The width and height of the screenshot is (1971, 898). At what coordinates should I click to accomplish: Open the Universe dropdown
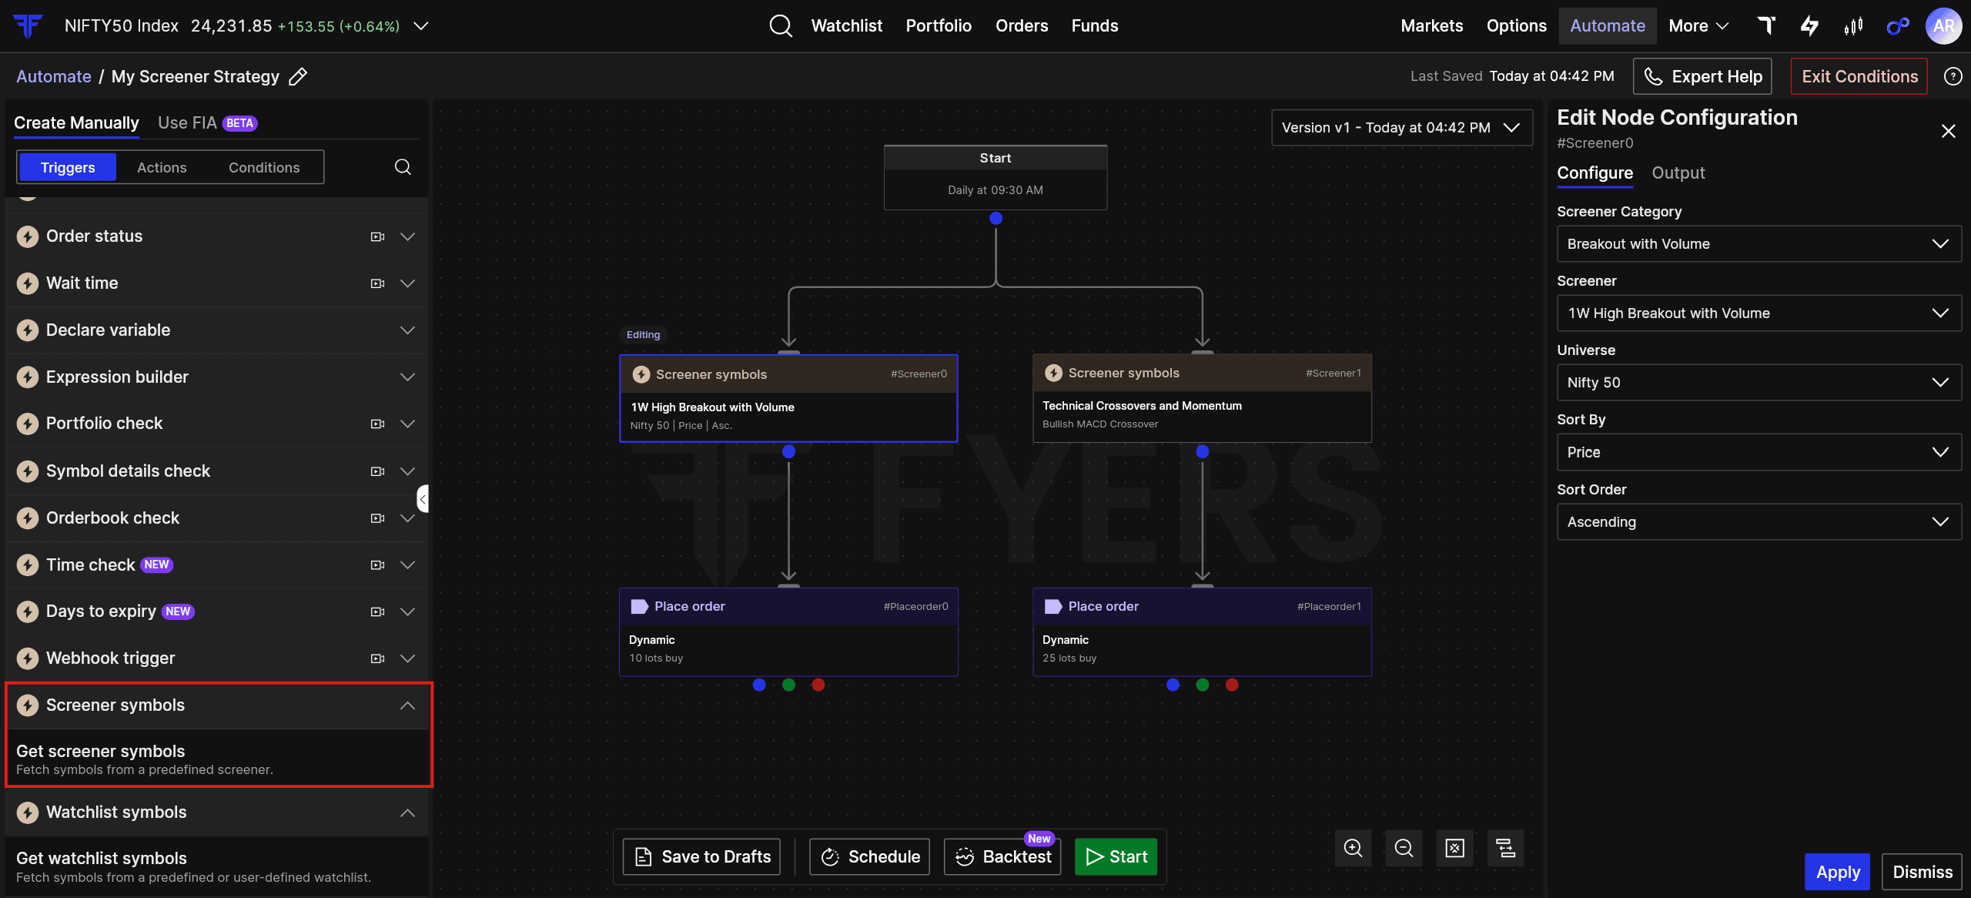point(1759,383)
